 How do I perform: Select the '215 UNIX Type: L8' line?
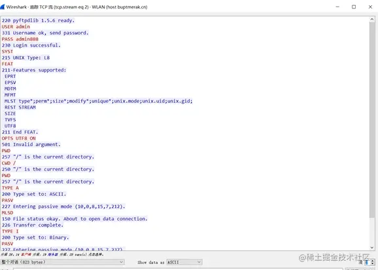[26, 58]
